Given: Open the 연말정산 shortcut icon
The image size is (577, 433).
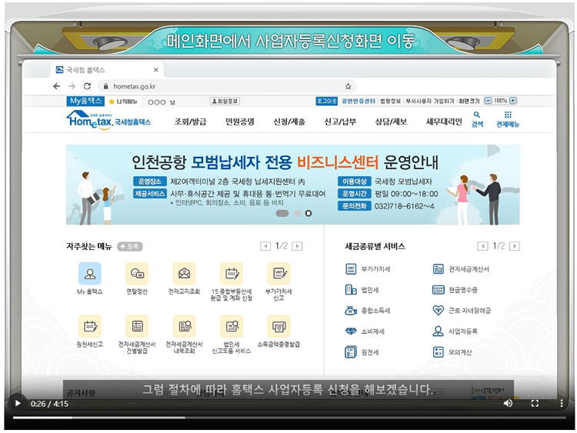Looking at the screenshot, I should point(137,273).
